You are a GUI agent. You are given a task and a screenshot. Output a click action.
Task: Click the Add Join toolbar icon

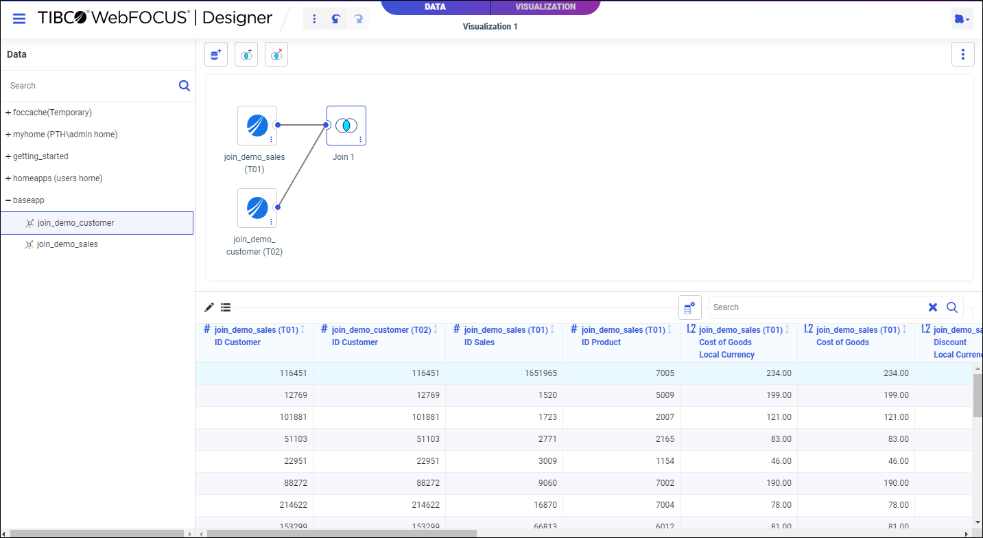[246, 54]
